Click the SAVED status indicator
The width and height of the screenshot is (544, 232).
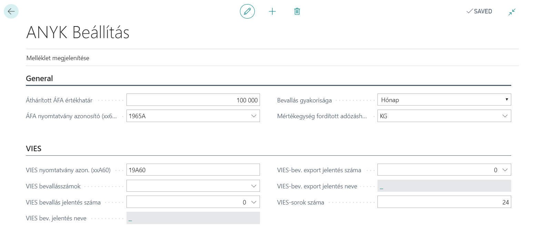click(479, 11)
